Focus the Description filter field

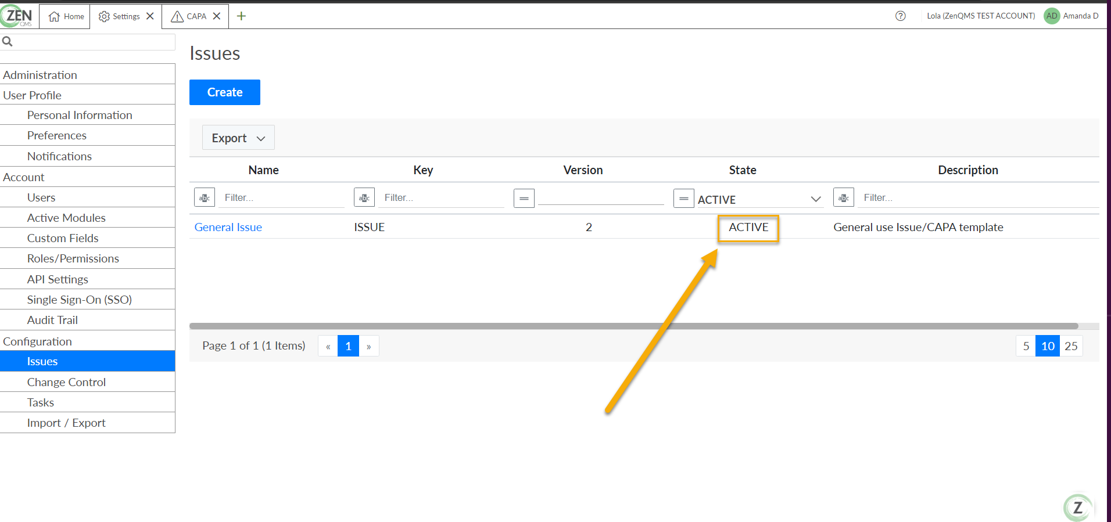(979, 198)
